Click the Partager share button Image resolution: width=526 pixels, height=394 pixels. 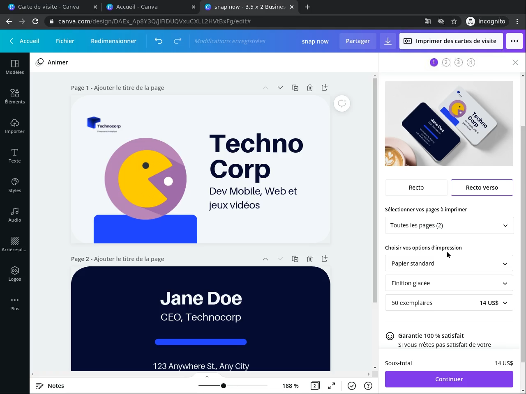pyautogui.click(x=358, y=41)
